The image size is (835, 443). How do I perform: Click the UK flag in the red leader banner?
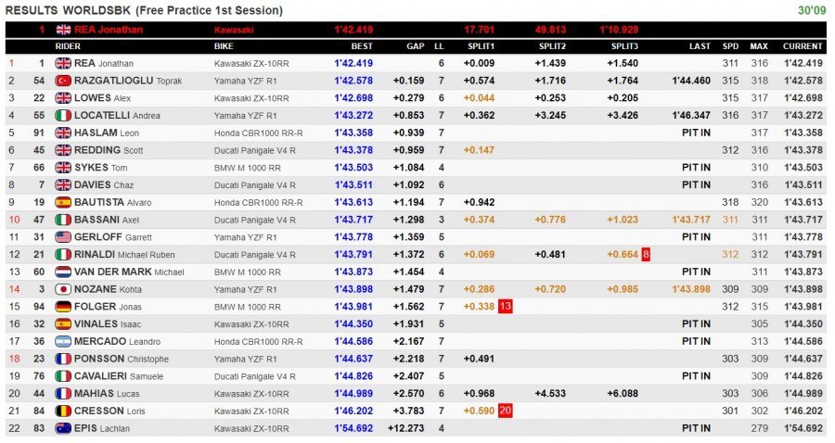coord(63,30)
